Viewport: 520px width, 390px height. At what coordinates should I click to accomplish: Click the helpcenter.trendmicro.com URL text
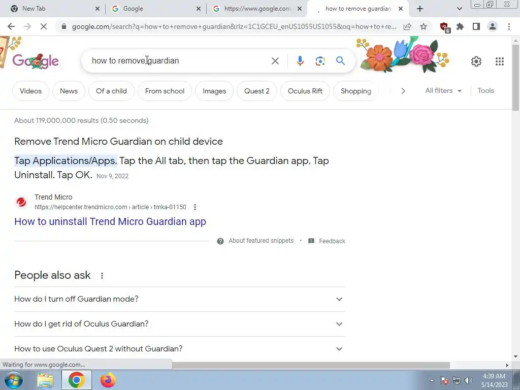click(x=110, y=207)
